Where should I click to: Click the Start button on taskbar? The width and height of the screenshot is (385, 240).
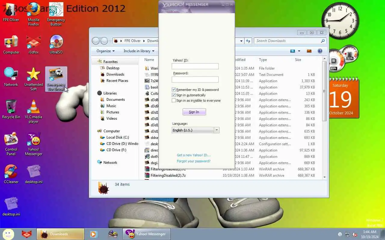tap(8, 234)
